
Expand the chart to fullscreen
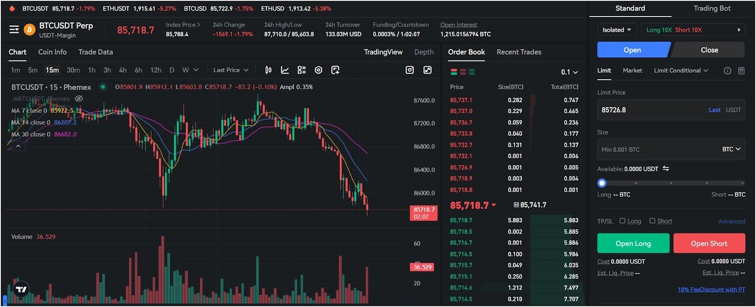tap(428, 70)
